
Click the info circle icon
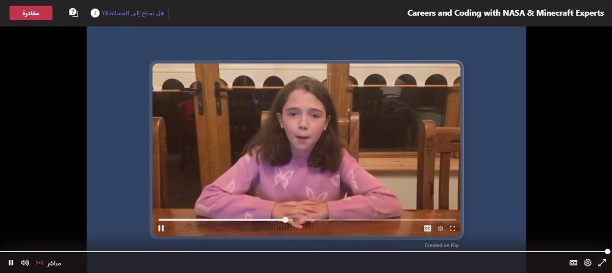[95, 13]
